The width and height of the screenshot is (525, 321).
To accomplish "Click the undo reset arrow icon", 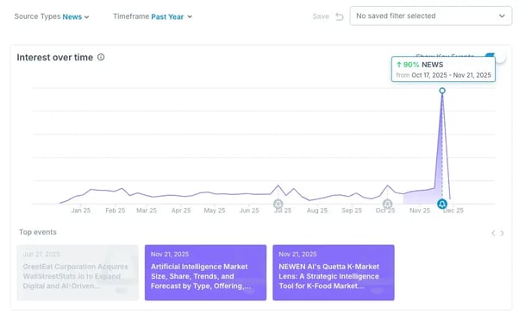I will pos(340,16).
